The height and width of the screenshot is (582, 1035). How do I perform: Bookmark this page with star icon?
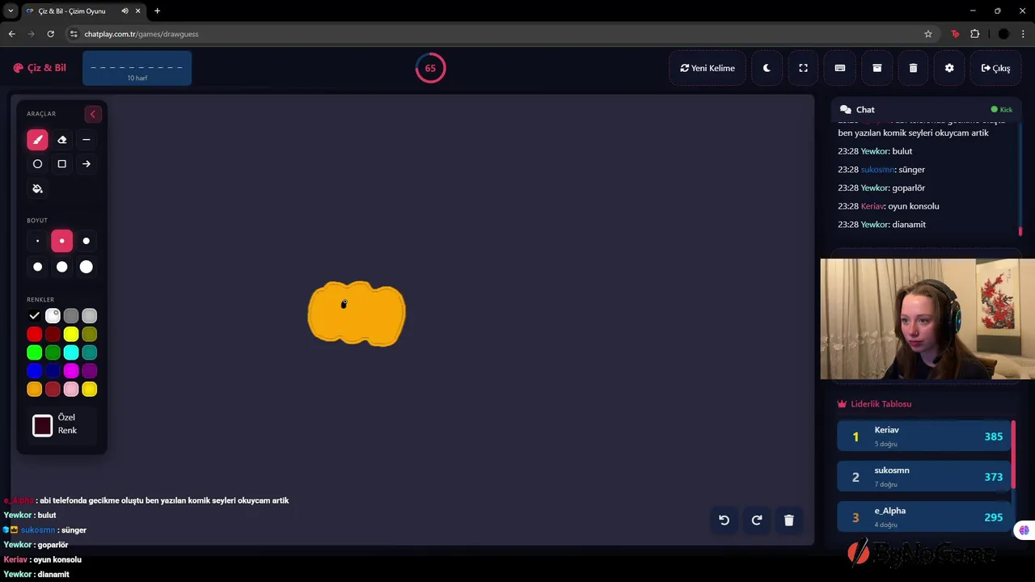pyautogui.click(x=928, y=34)
